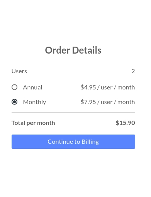
Task: Click the $7.95 price amount
Action: (88, 102)
